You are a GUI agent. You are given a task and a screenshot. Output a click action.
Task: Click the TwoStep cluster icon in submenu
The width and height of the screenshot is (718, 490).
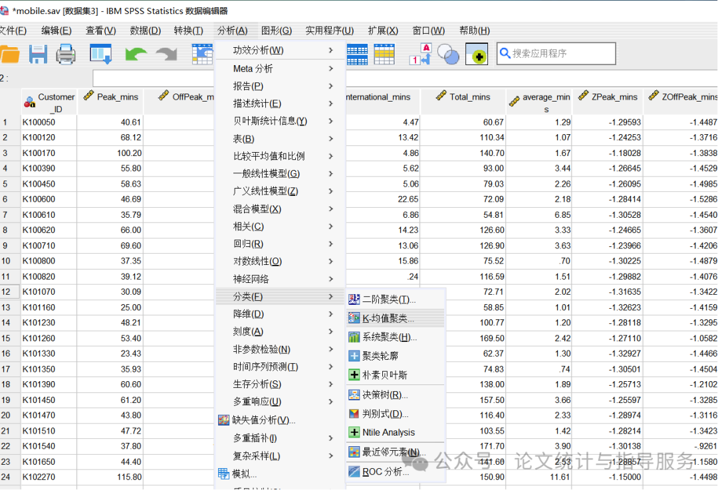354,299
